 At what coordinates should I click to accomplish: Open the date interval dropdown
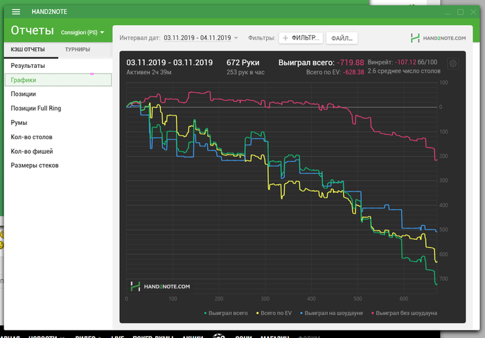click(x=201, y=37)
